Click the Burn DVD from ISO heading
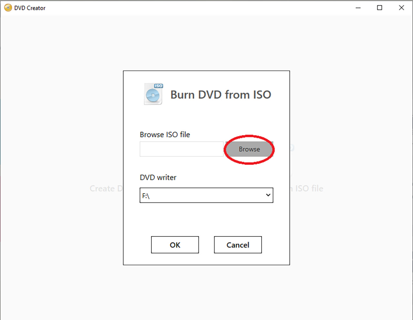Viewport: 413px width, 320px height. [x=221, y=95]
